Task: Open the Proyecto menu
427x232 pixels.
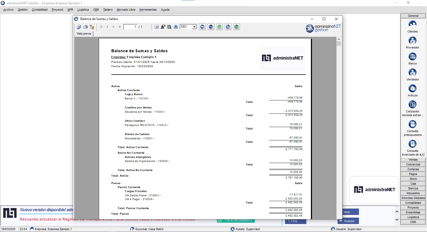Action: (57, 10)
